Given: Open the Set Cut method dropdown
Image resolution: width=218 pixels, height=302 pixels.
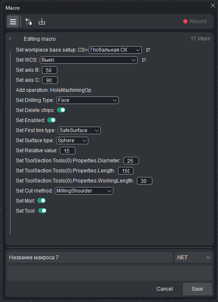Looking at the screenshot, I should click(84, 191).
